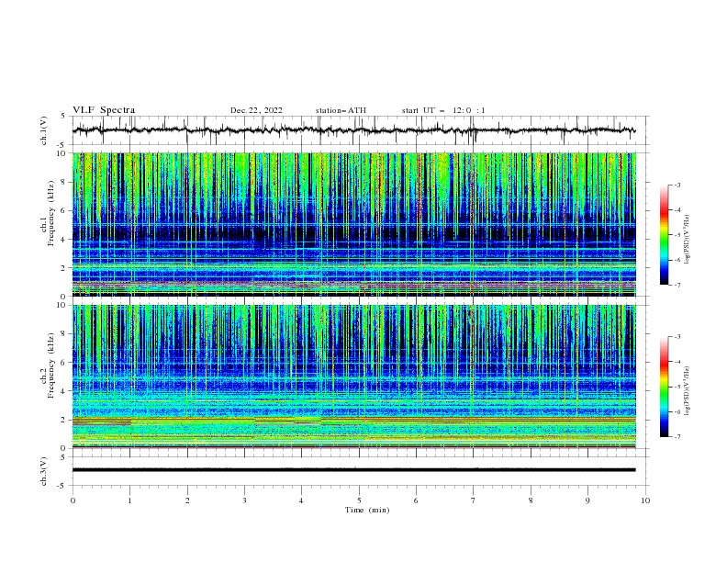This screenshot has width=727, height=562.
Task: Click the ch.1 spectrogram PSD color scale bar
Action: 665,235
